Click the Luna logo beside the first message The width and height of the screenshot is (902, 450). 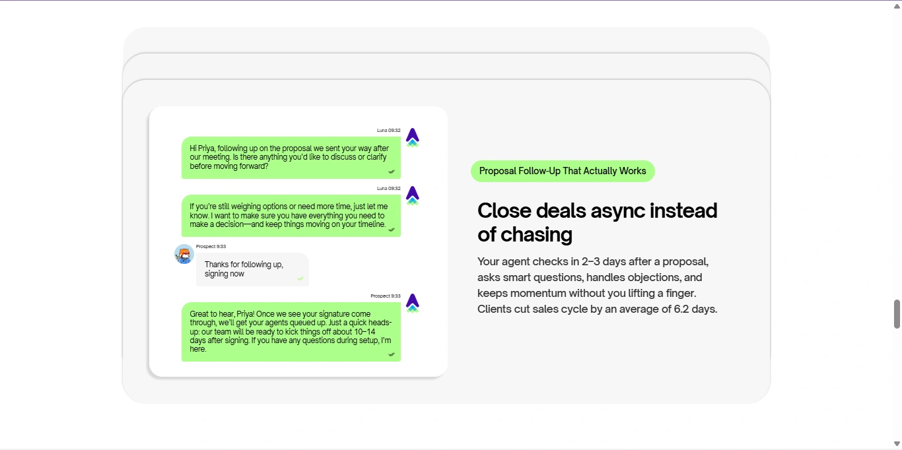(x=413, y=137)
